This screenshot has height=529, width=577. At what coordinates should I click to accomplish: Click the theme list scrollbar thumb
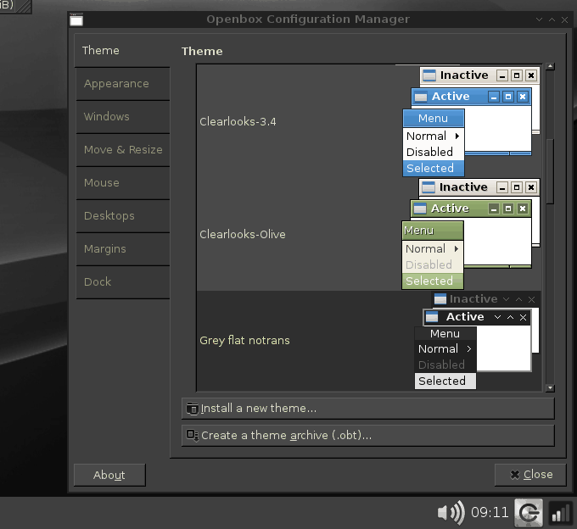550,171
